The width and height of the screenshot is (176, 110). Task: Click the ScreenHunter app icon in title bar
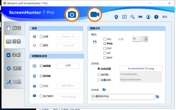tap(5, 3)
